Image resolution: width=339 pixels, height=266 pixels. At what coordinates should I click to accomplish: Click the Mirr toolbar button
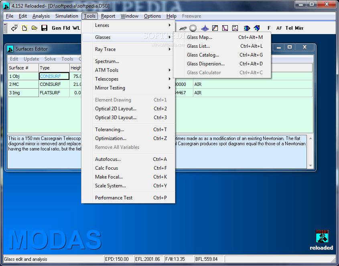click(x=299, y=28)
